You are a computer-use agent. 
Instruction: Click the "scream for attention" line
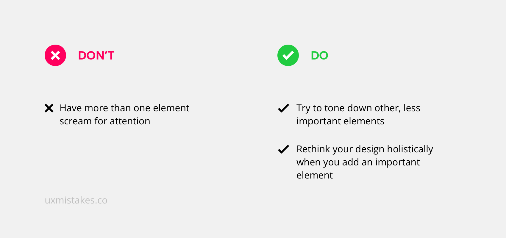pyautogui.click(x=105, y=121)
